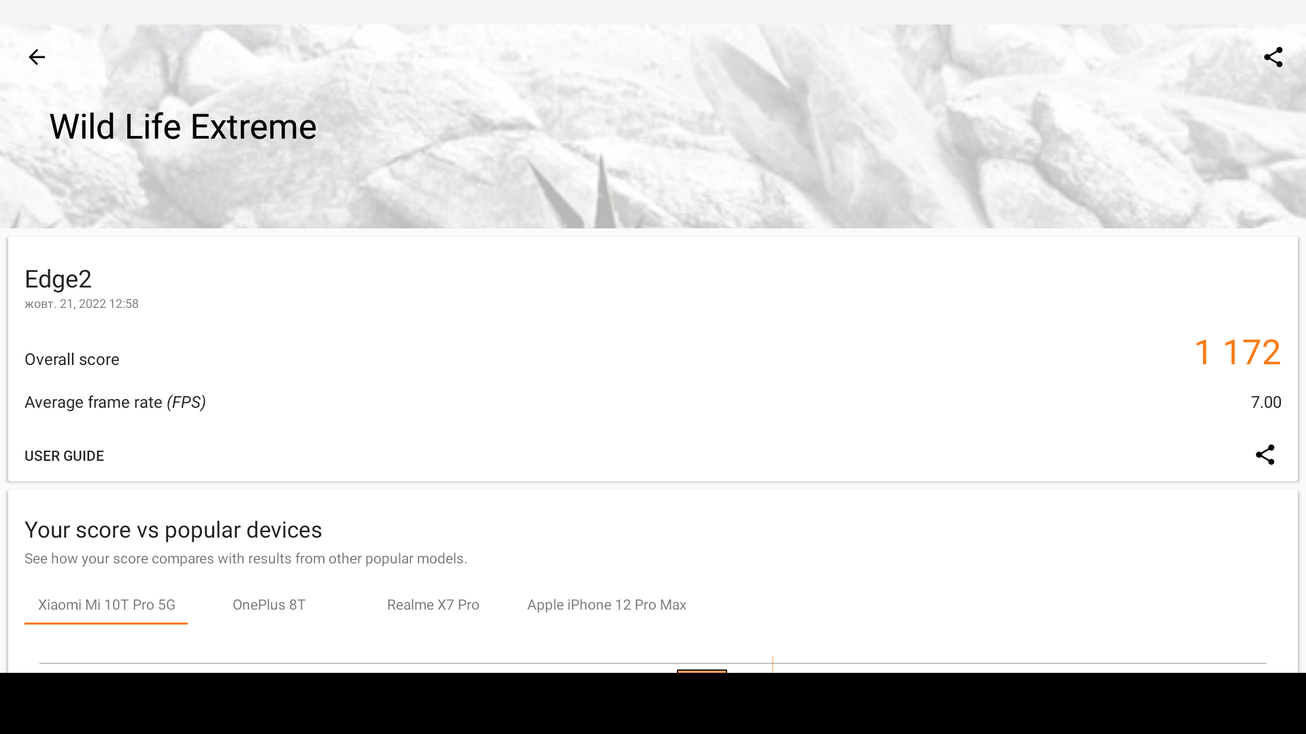
Task: Click the Overall score label
Action: [x=72, y=360]
